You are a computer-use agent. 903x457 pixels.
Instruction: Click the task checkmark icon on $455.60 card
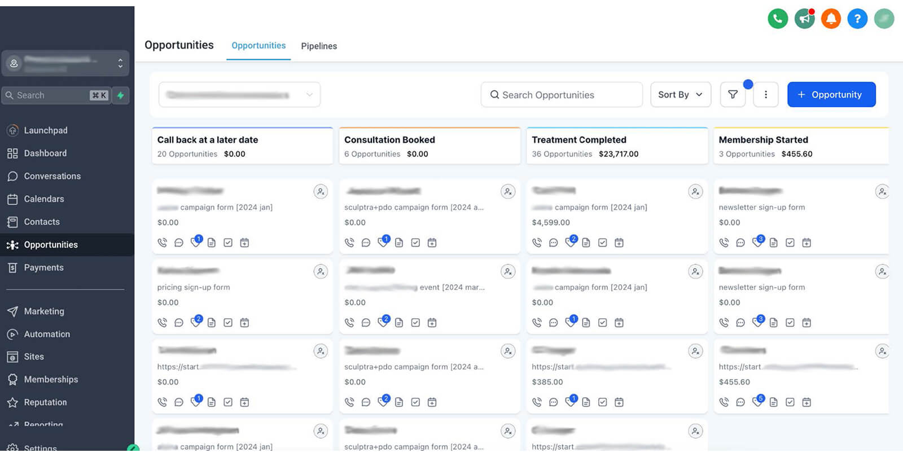[790, 402]
